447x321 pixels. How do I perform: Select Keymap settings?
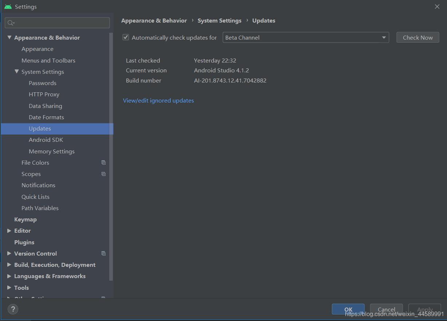pos(25,219)
